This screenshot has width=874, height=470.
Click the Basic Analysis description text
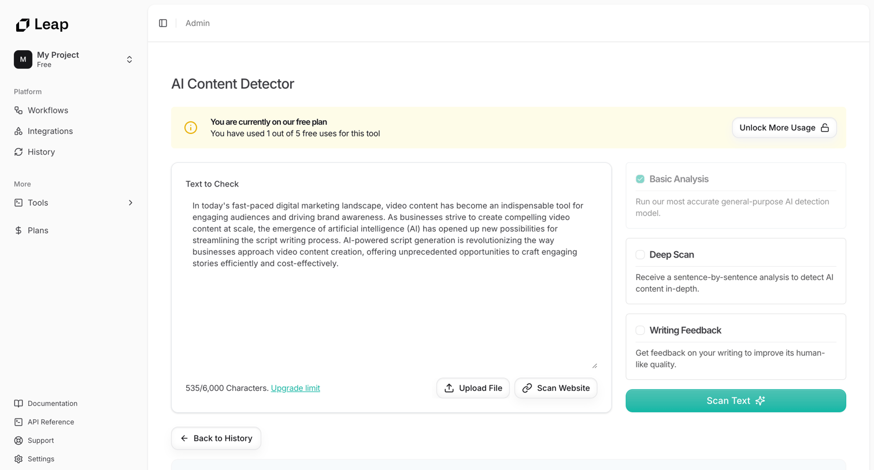tap(732, 207)
